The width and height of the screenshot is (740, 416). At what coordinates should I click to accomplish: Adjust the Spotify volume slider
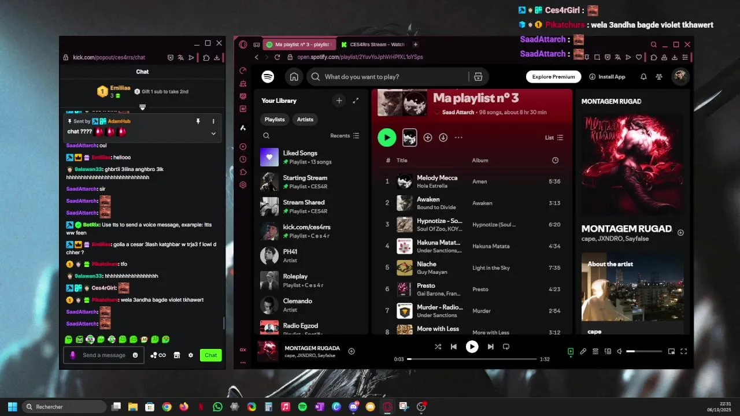(x=644, y=351)
